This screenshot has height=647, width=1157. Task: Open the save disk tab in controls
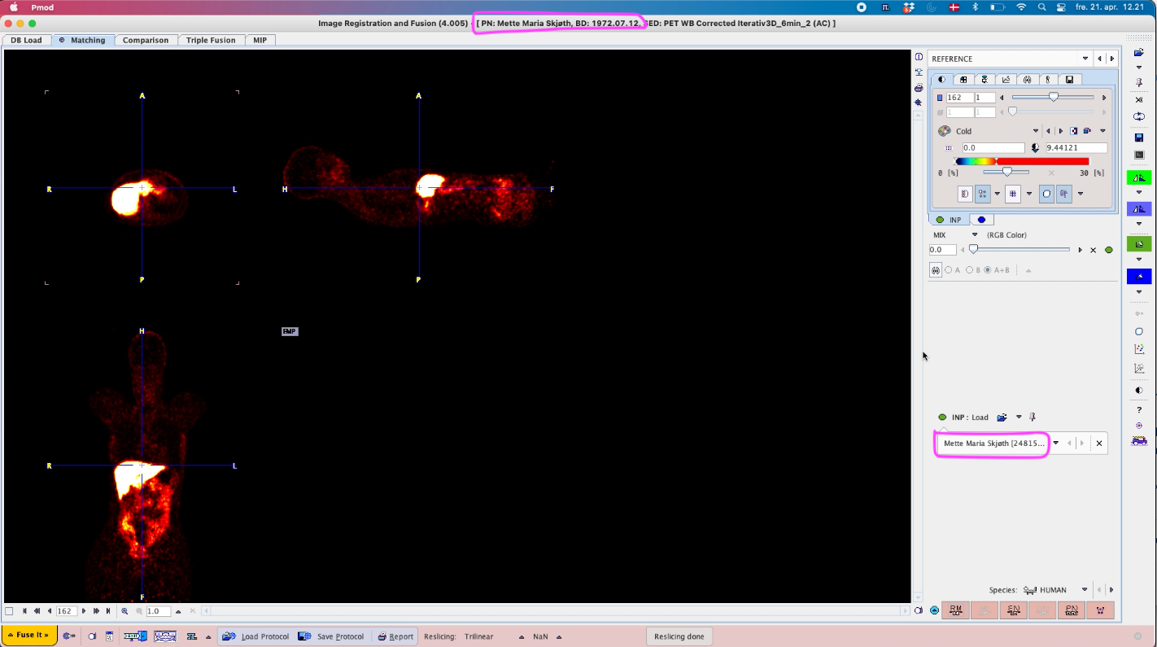click(x=1069, y=80)
